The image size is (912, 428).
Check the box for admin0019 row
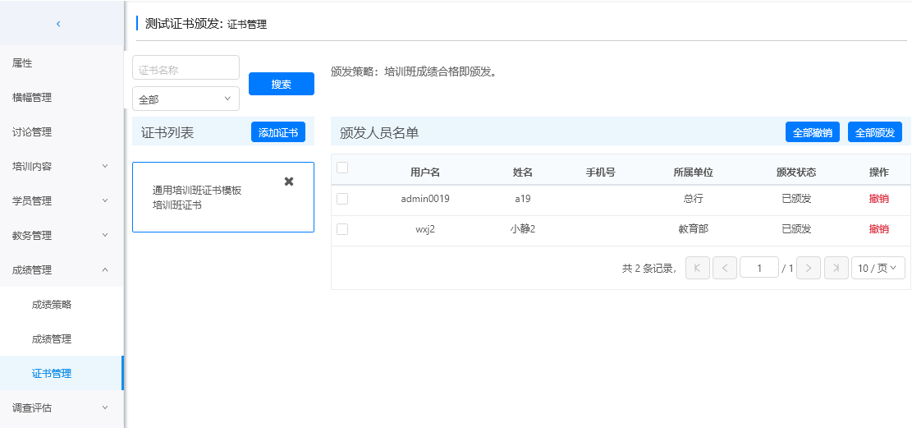342,199
